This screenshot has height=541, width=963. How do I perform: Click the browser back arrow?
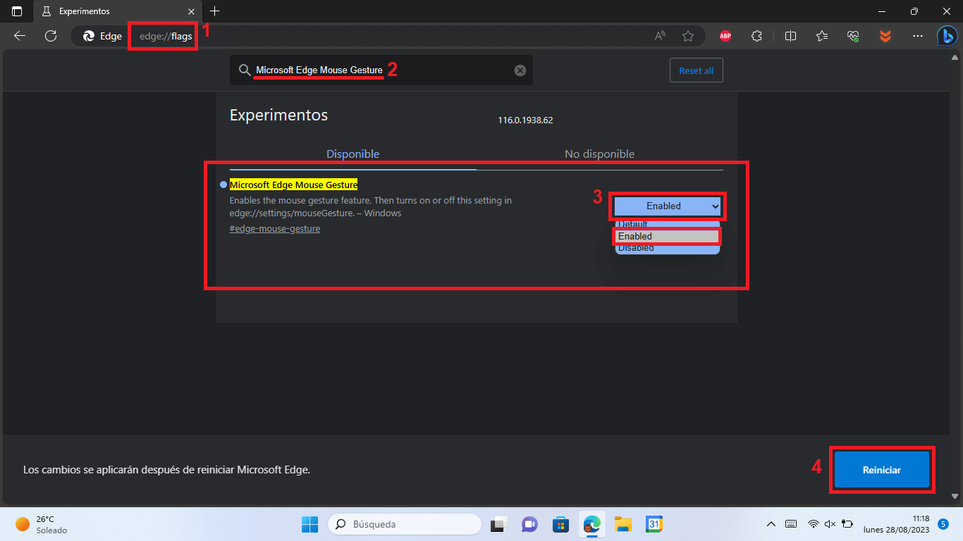pyautogui.click(x=20, y=36)
